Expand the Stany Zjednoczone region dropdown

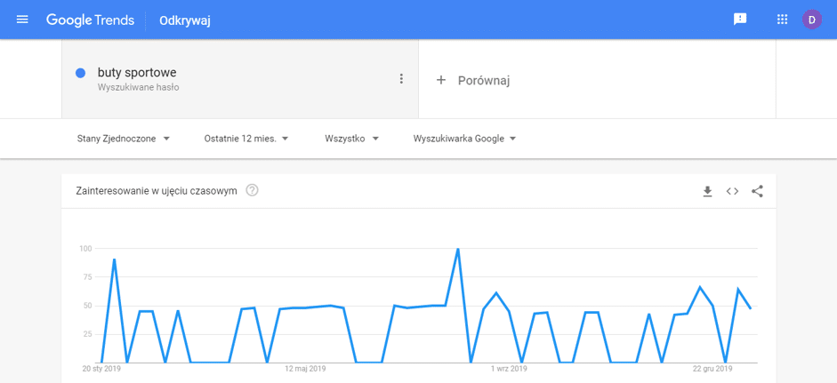124,139
